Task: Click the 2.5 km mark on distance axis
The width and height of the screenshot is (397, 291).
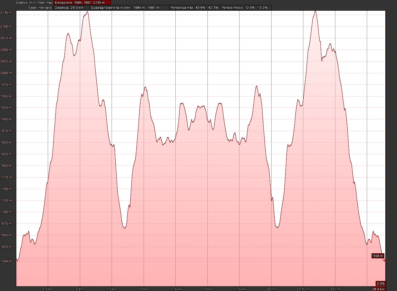Action: pyautogui.click(x=48, y=288)
